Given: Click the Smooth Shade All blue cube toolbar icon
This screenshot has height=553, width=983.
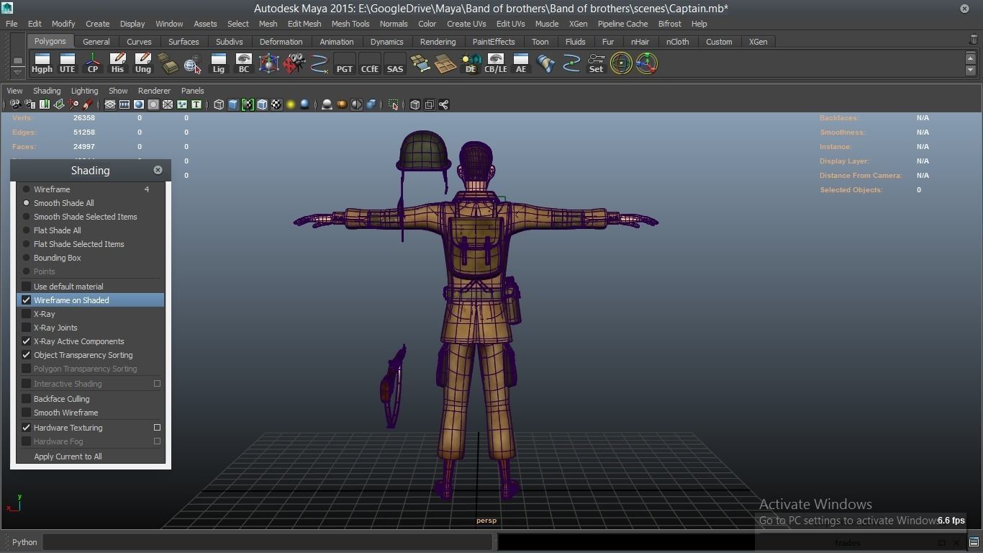Looking at the screenshot, I should 233,104.
